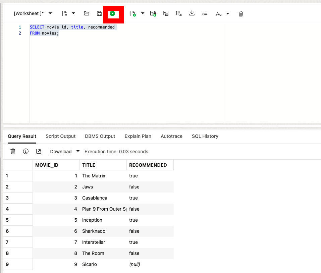Open the SQL History tab
Screen dimensions: 321x273
click(x=205, y=136)
